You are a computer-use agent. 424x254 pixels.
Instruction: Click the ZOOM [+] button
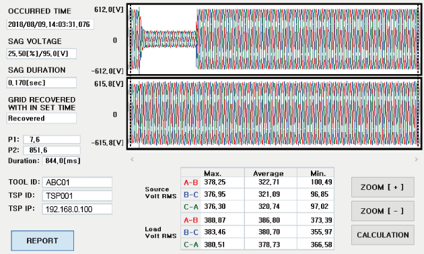click(383, 187)
